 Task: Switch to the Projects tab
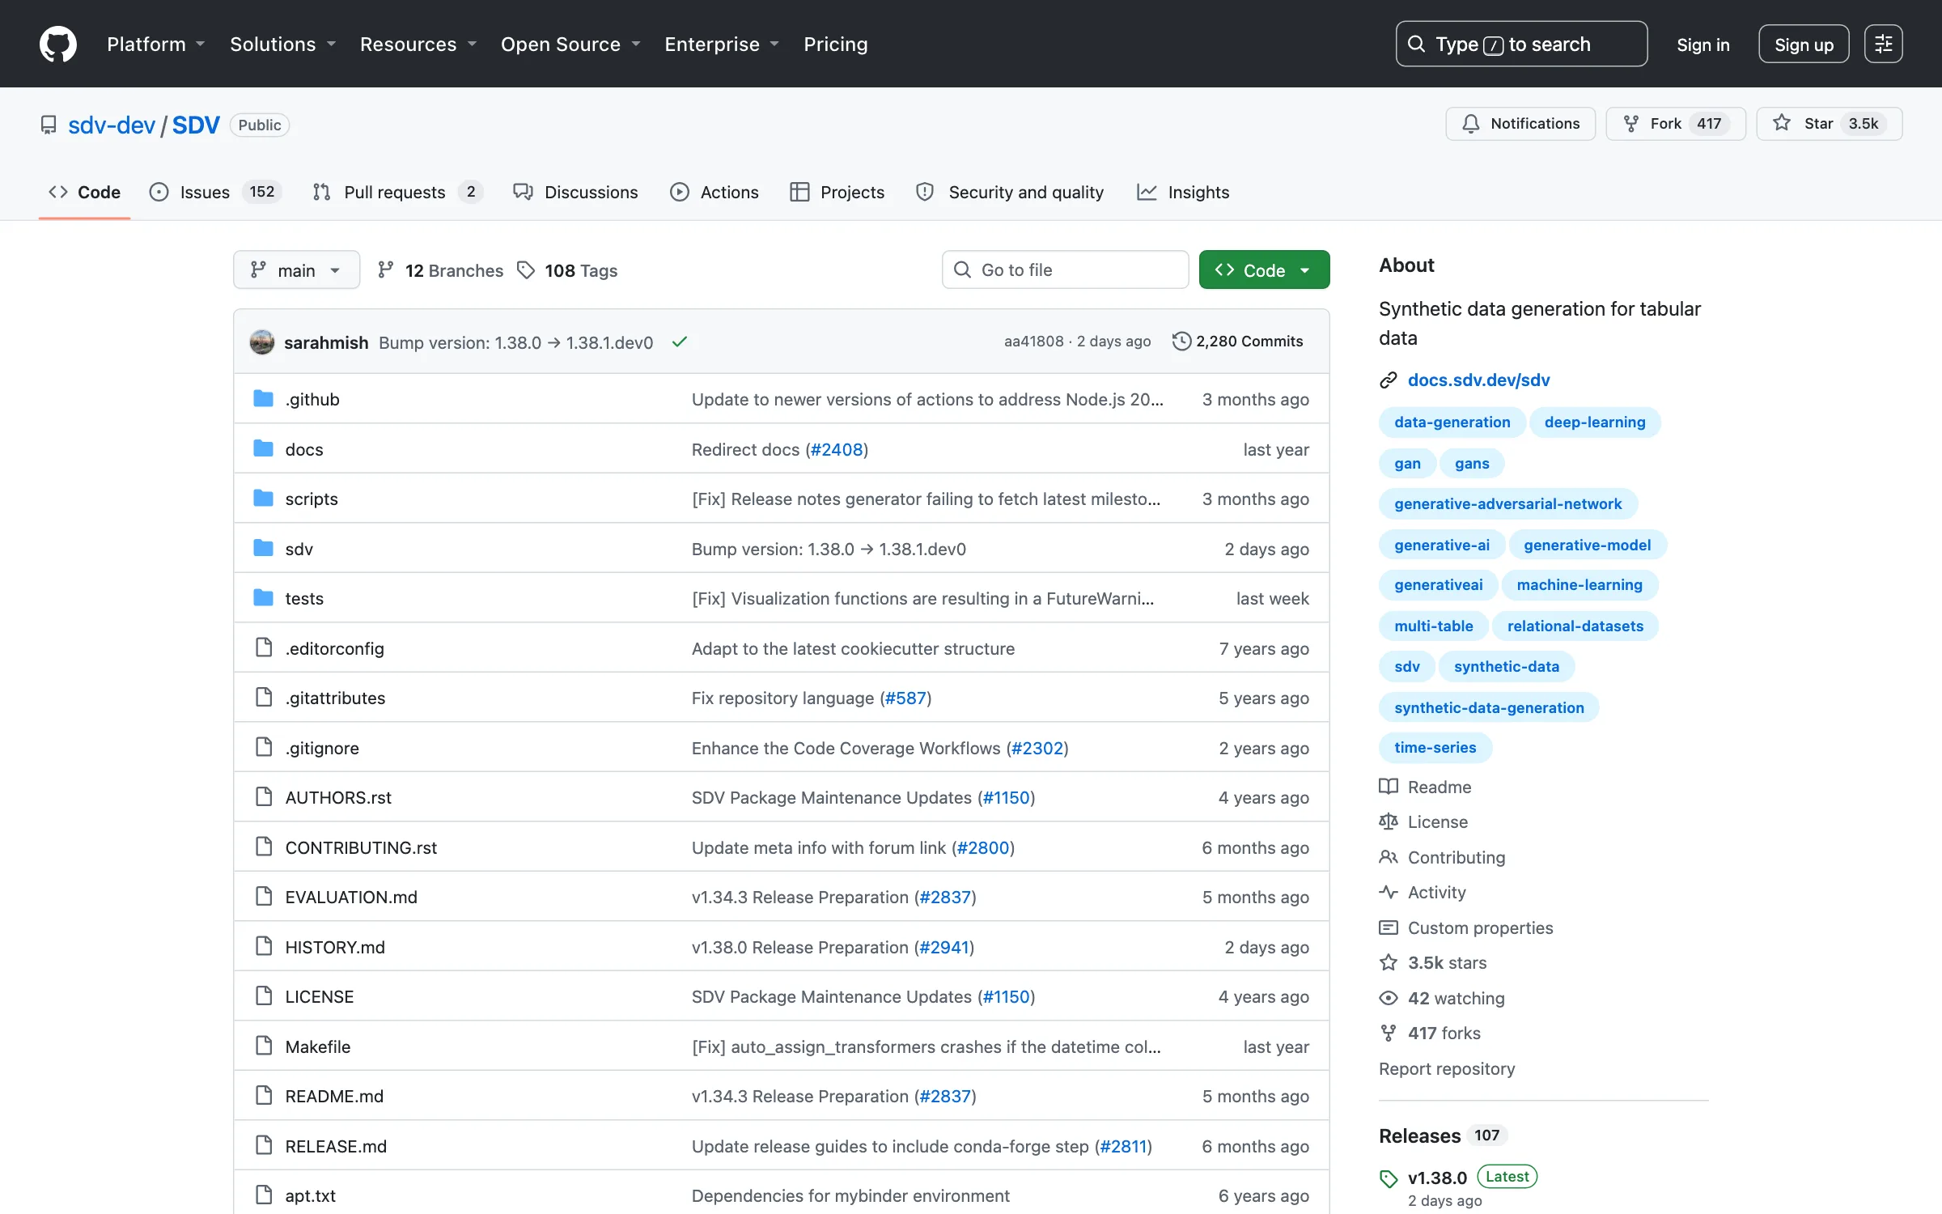point(837,192)
